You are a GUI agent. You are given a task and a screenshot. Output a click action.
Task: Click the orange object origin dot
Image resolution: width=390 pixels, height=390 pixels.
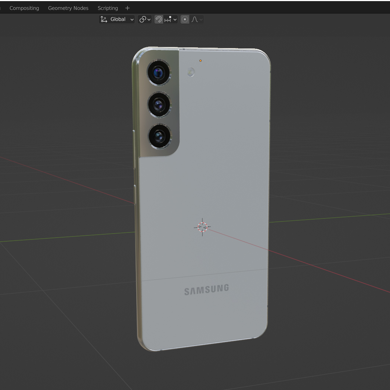201,61
